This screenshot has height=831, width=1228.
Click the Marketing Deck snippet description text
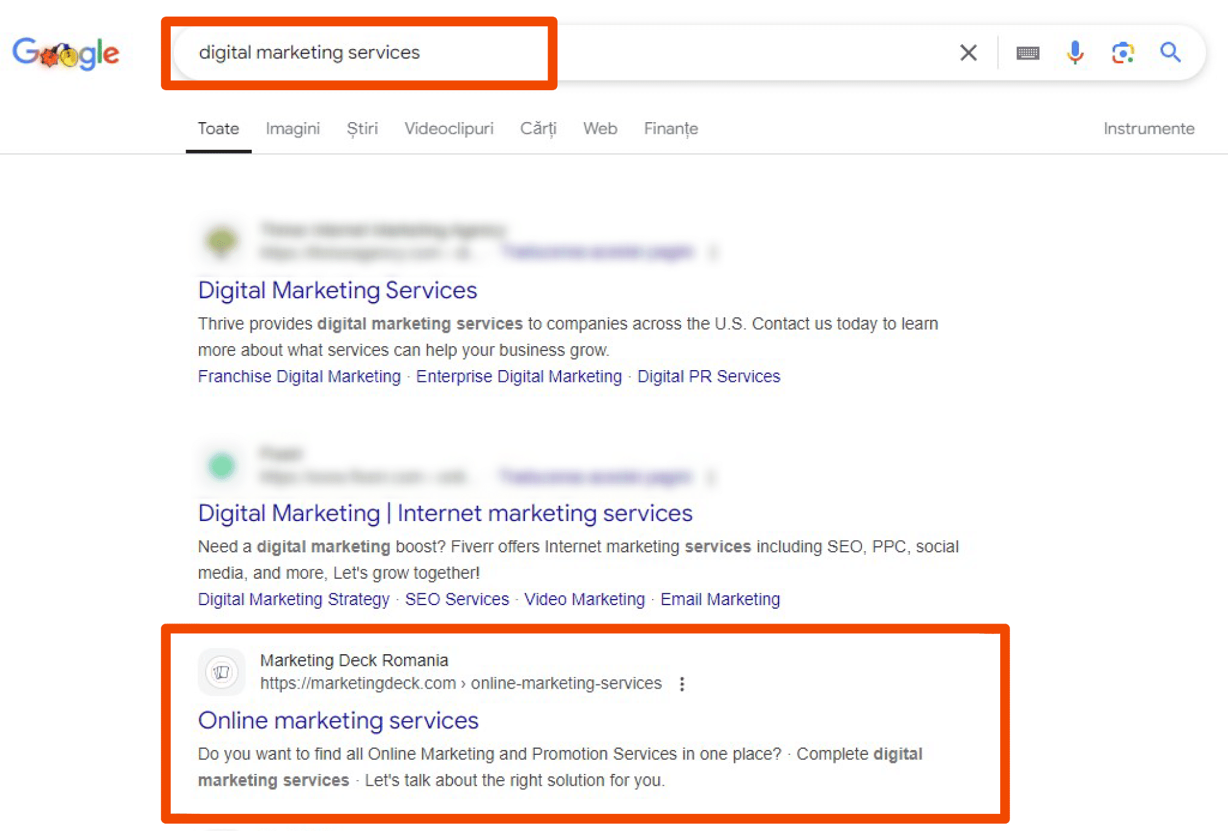click(x=560, y=767)
